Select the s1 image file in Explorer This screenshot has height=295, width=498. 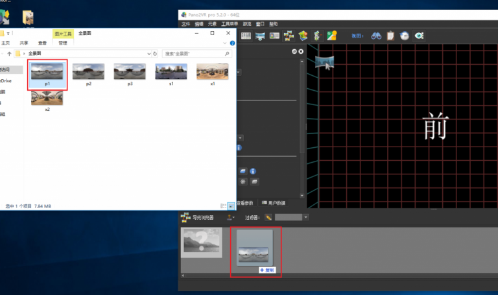pyautogui.click(x=171, y=75)
